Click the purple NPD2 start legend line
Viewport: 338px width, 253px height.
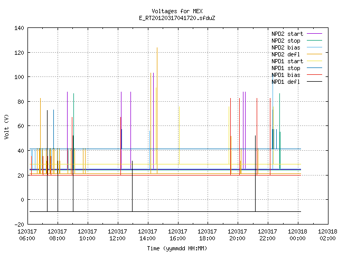[x=315, y=34]
